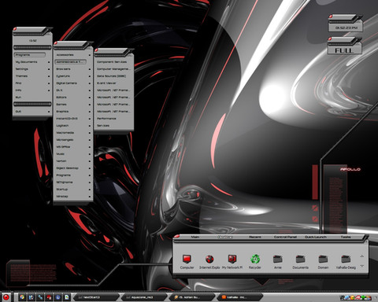Switch to the Quick Launch tab

[316, 237]
